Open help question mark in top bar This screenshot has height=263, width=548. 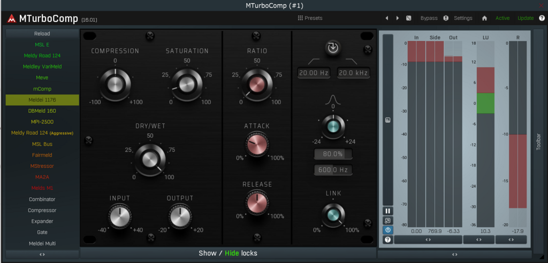pyautogui.click(x=542, y=18)
